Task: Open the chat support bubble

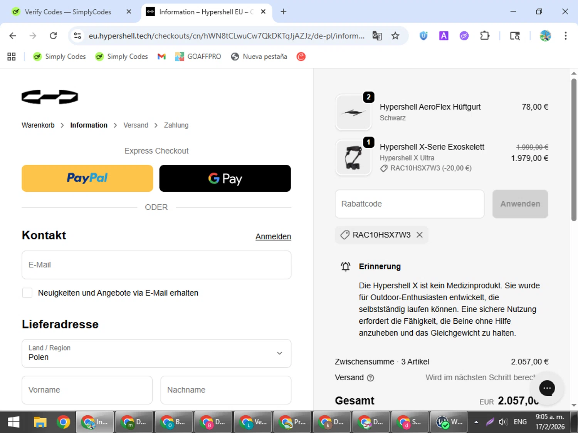Action: point(547,388)
